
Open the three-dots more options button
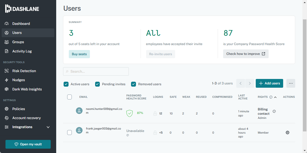coord(291,83)
